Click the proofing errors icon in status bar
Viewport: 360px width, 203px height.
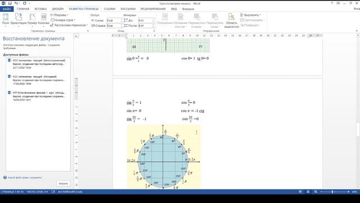tap(53, 192)
